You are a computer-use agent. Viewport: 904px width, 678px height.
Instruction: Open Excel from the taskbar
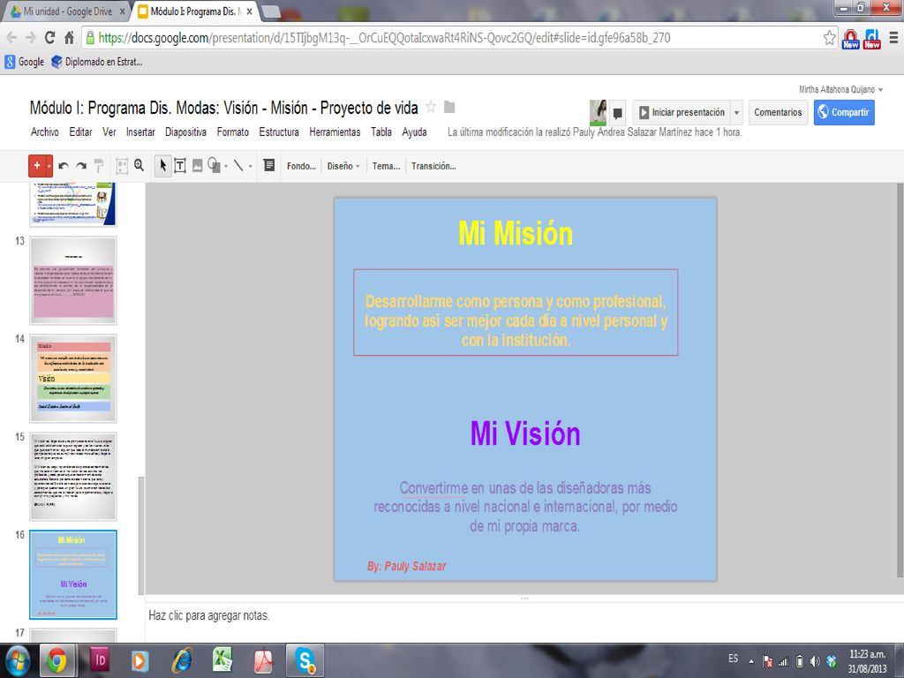tap(222, 660)
